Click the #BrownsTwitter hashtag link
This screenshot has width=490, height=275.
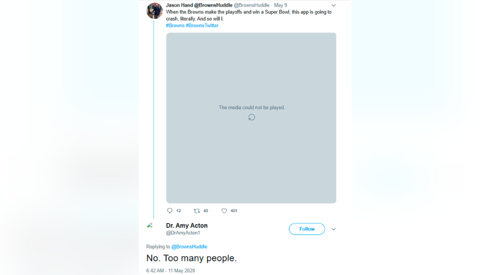[203, 25]
